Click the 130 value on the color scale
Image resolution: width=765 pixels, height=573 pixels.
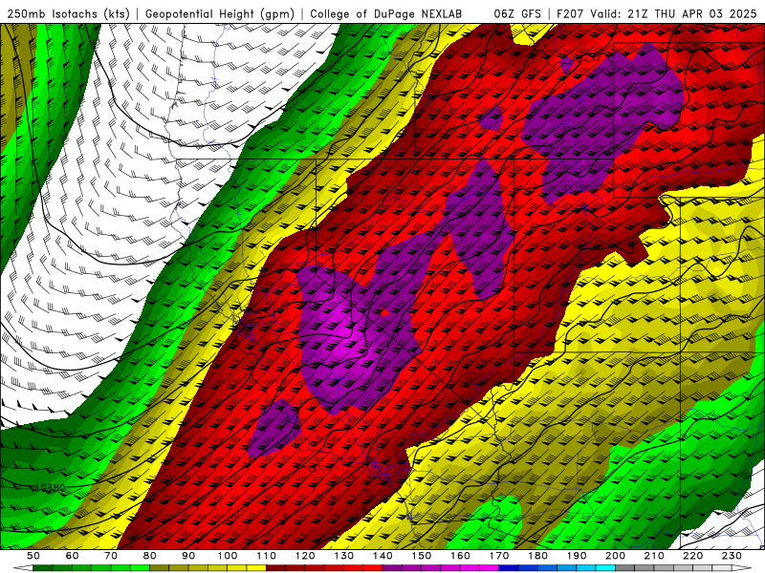(344, 556)
